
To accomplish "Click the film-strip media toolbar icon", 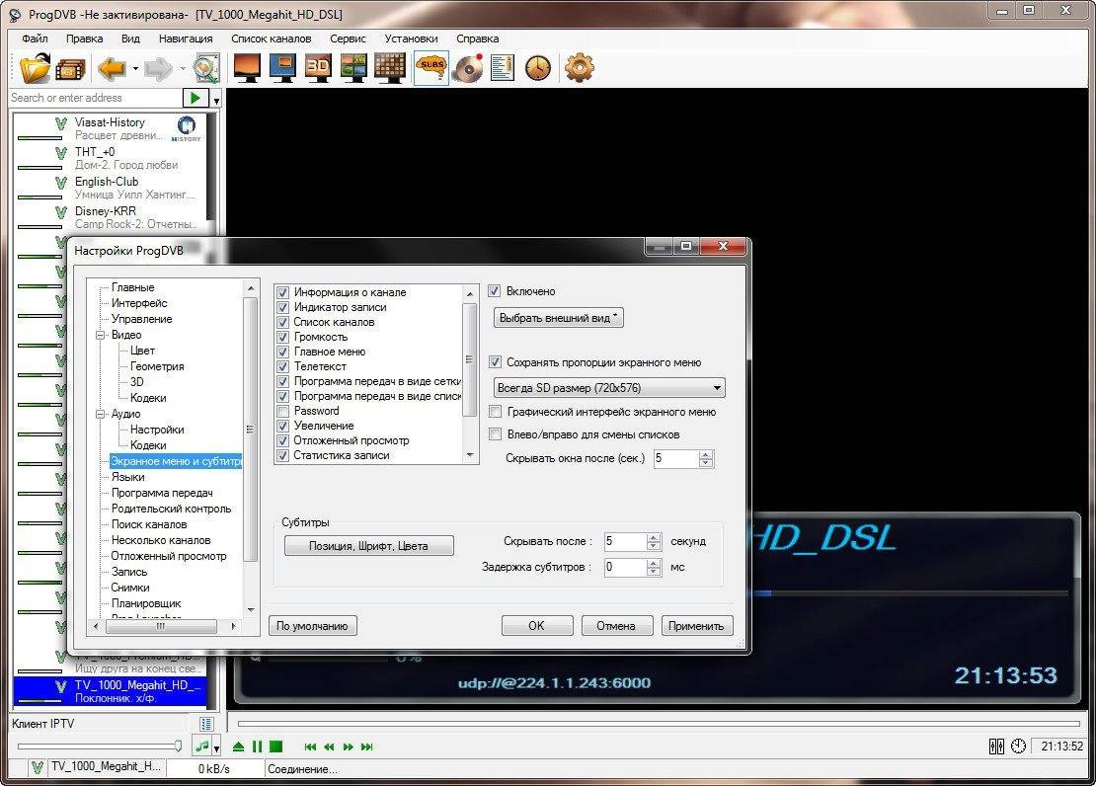I will coord(70,69).
